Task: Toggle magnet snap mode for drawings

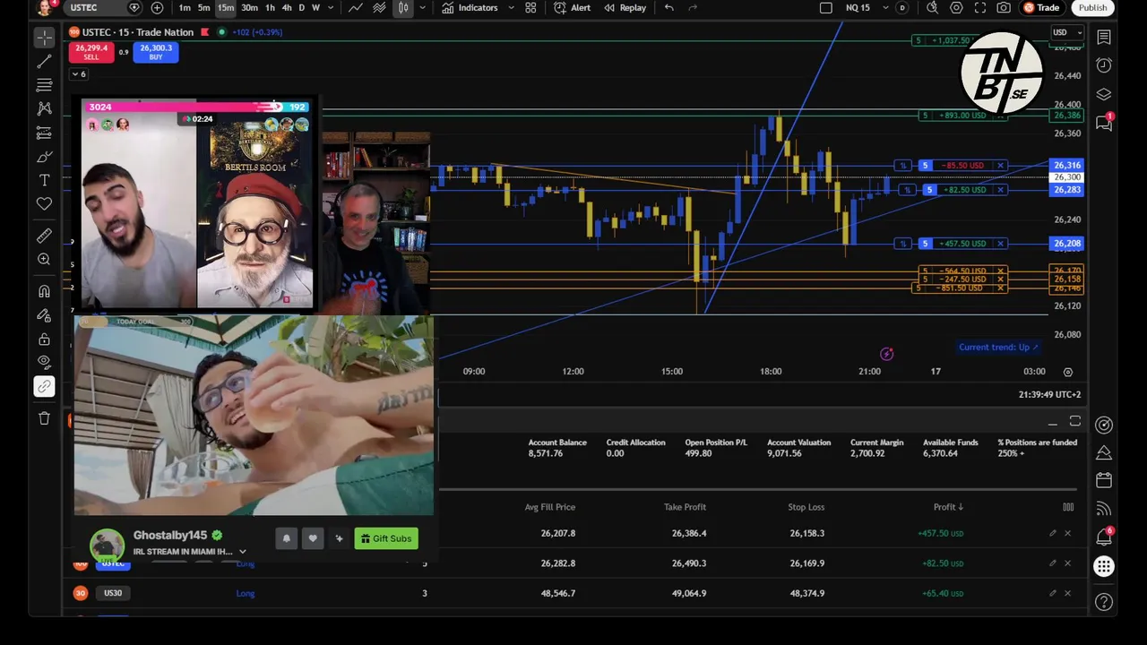Action: pos(44,291)
